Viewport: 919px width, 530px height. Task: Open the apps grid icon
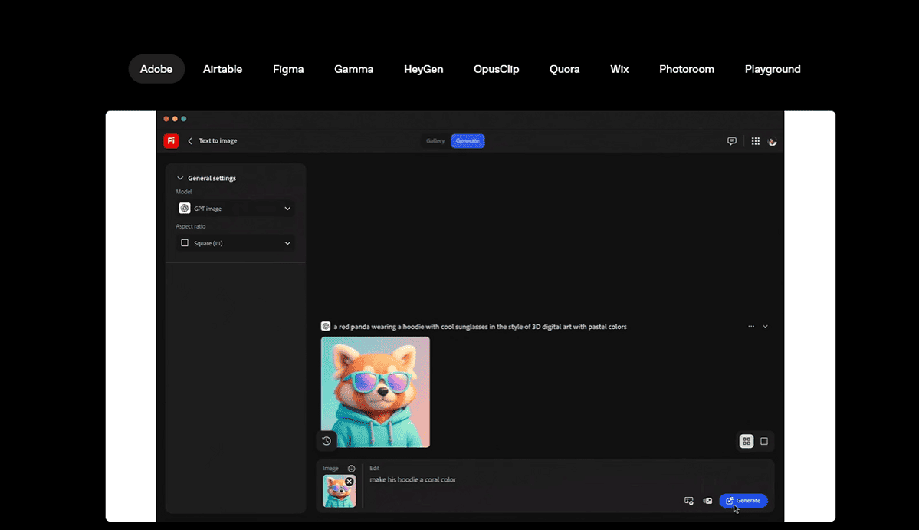coord(756,140)
